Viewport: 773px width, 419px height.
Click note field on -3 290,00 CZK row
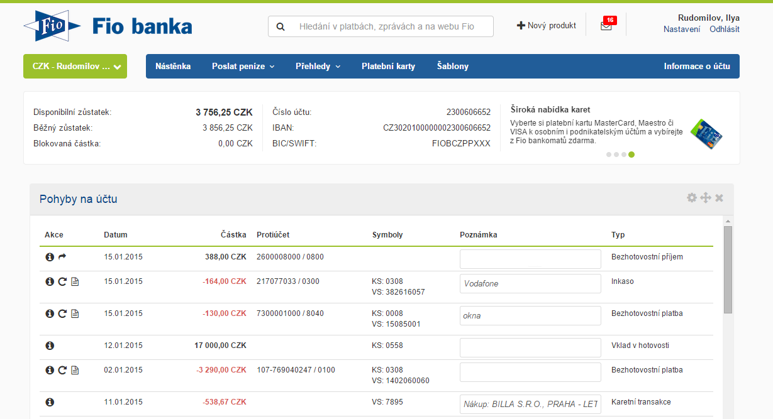point(530,372)
